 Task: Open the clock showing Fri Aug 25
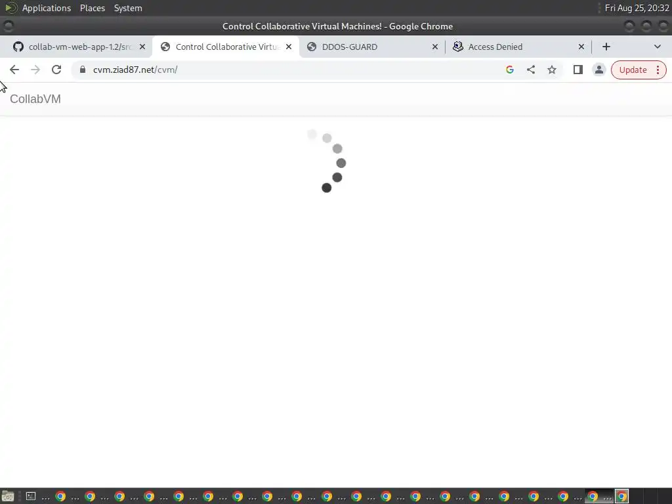pyautogui.click(x=637, y=8)
